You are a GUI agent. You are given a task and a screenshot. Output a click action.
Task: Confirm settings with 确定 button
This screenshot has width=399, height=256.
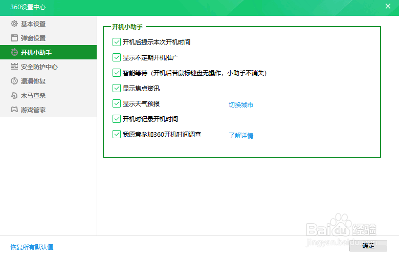tap(368, 246)
